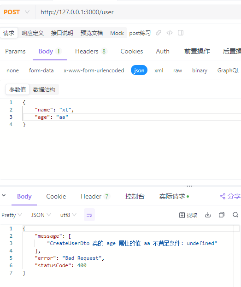Select the request Body tab
241x287 pixels.
[50, 51]
